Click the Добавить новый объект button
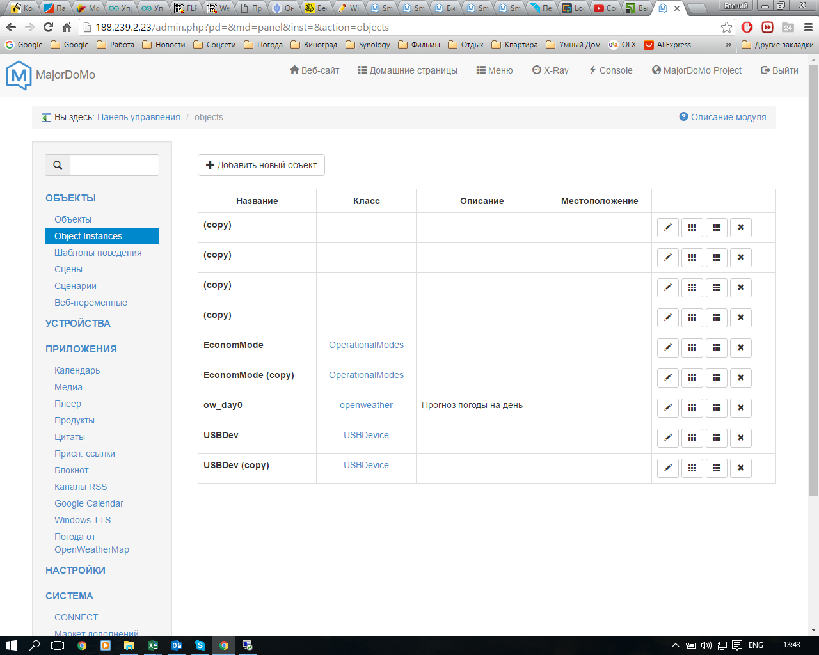This screenshot has width=819, height=655. [x=261, y=165]
